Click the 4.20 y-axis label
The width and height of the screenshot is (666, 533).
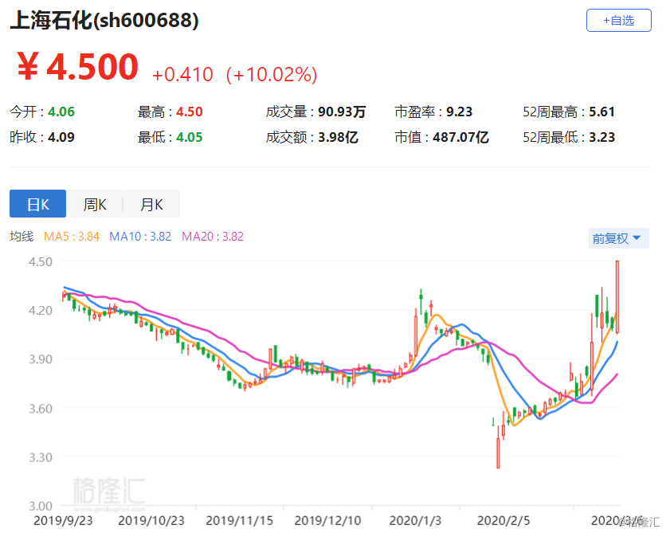pos(41,311)
